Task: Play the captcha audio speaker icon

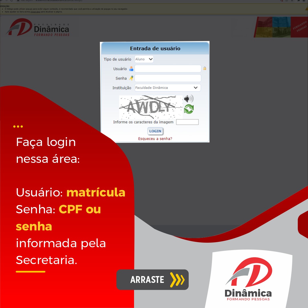Action: click(189, 99)
